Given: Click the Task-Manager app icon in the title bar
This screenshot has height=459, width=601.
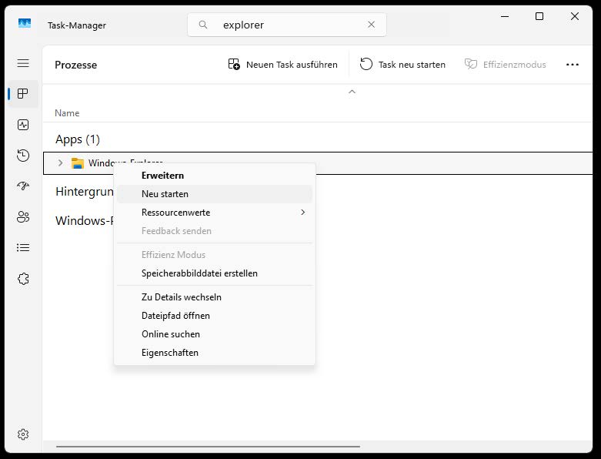Looking at the screenshot, I should [25, 23].
